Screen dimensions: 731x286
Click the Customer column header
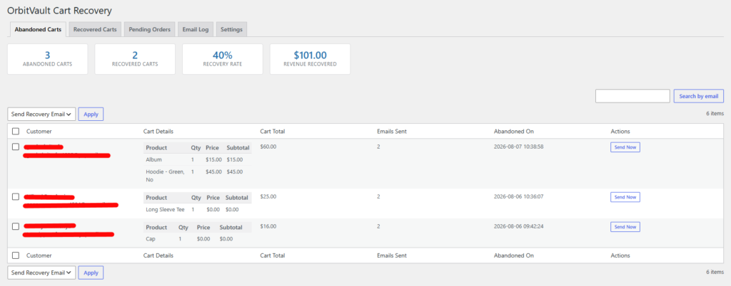tap(39, 132)
